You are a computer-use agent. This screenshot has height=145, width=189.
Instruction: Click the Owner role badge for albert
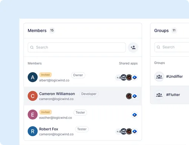78,75
